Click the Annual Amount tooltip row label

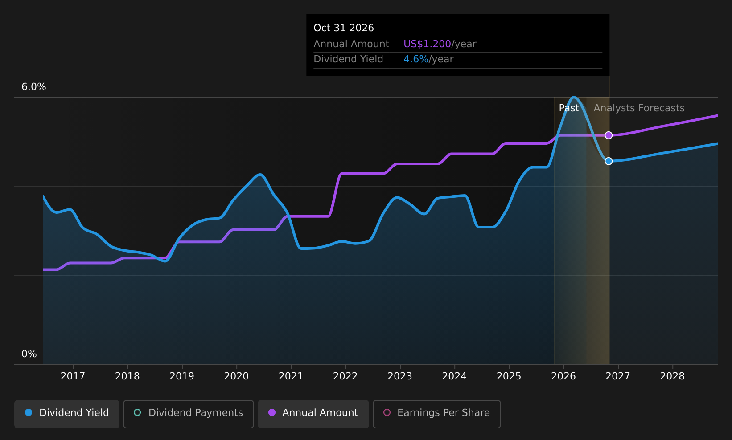[x=351, y=44]
